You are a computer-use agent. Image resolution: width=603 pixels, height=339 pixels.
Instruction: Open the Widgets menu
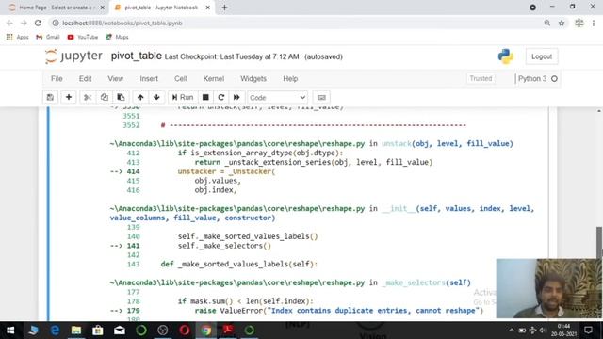(x=253, y=79)
